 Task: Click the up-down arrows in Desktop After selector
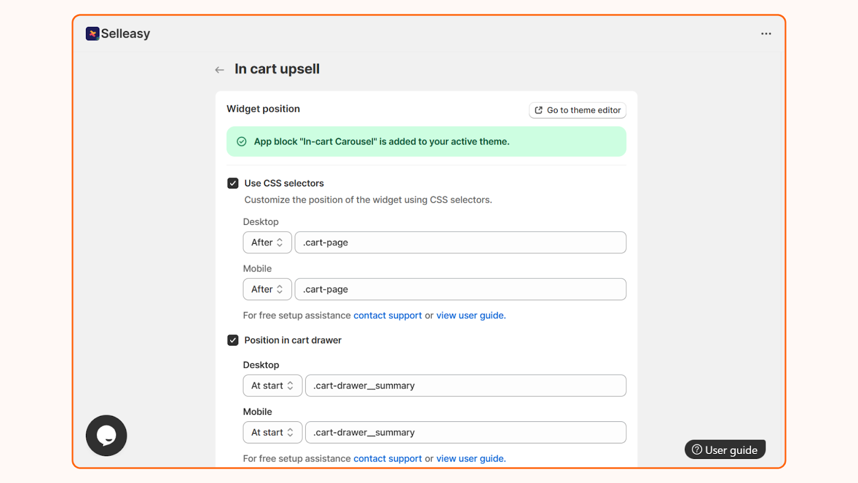point(280,243)
